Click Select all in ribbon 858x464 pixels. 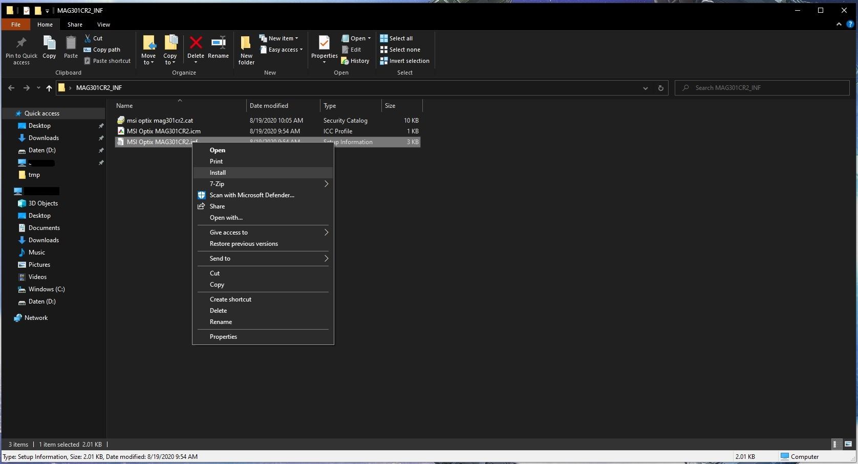pos(396,38)
